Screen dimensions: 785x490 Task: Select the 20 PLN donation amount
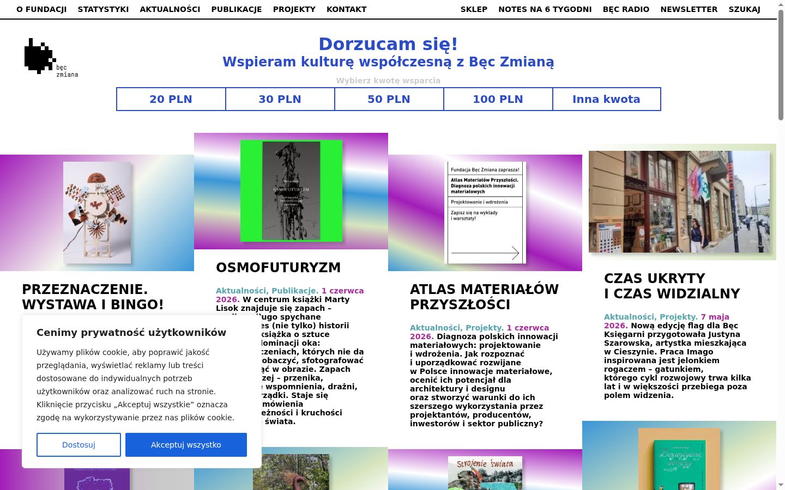pyautogui.click(x=171, y=99)
